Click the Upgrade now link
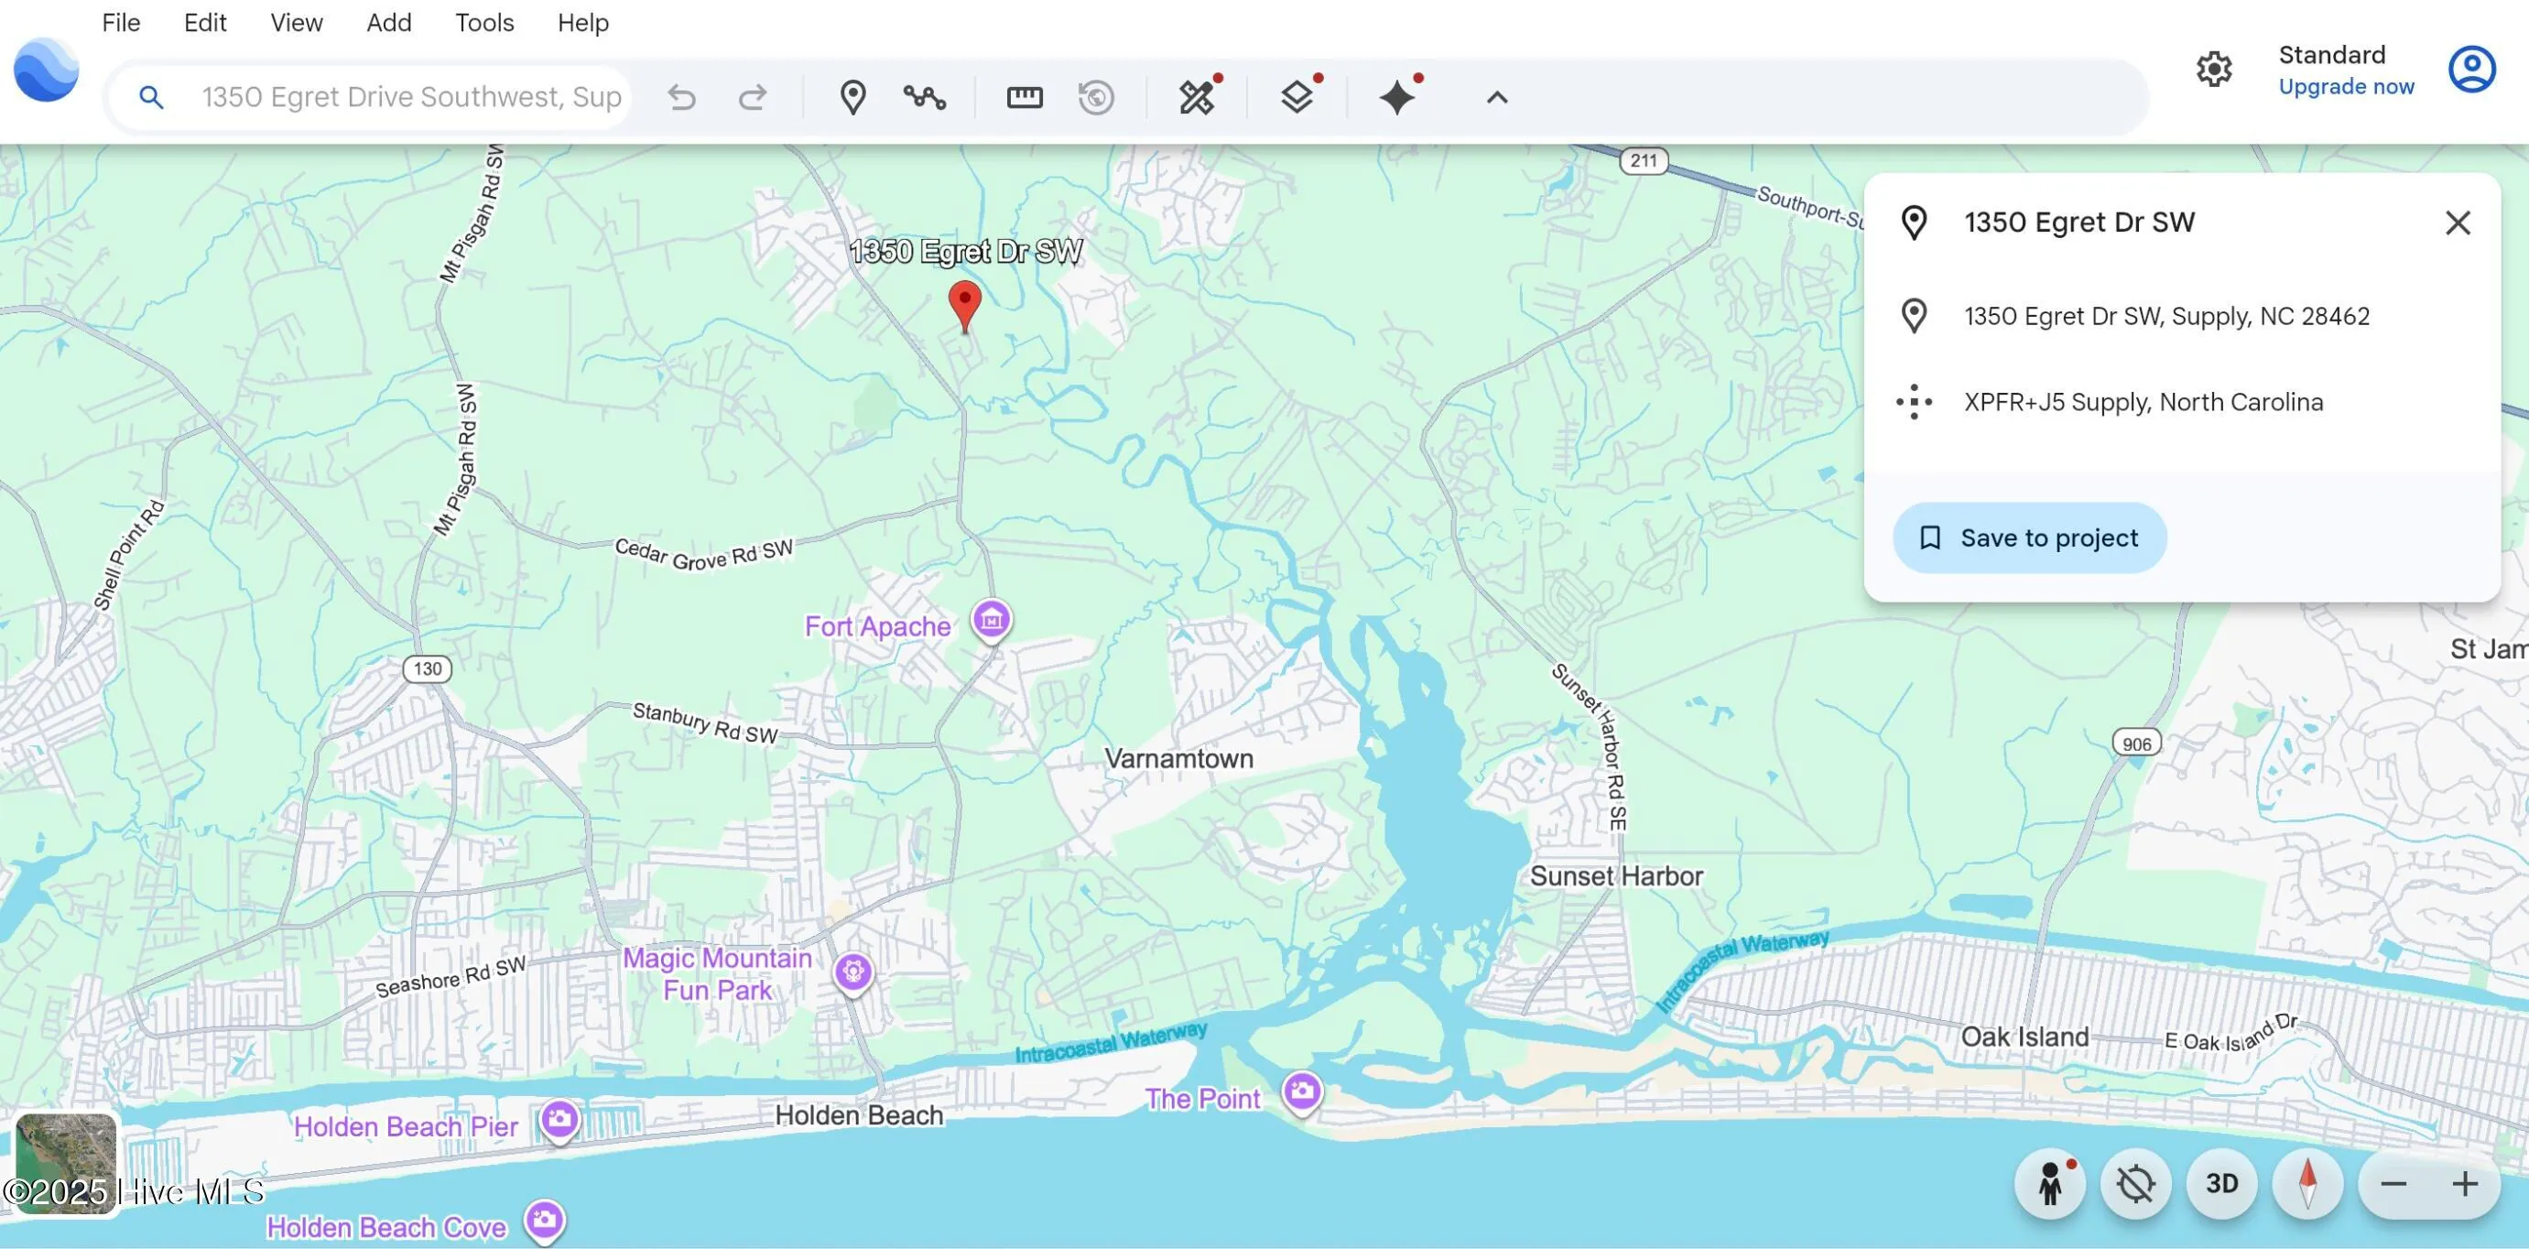Image resolution: width=2529 pixels, height=1249 pixels. 2345,86
